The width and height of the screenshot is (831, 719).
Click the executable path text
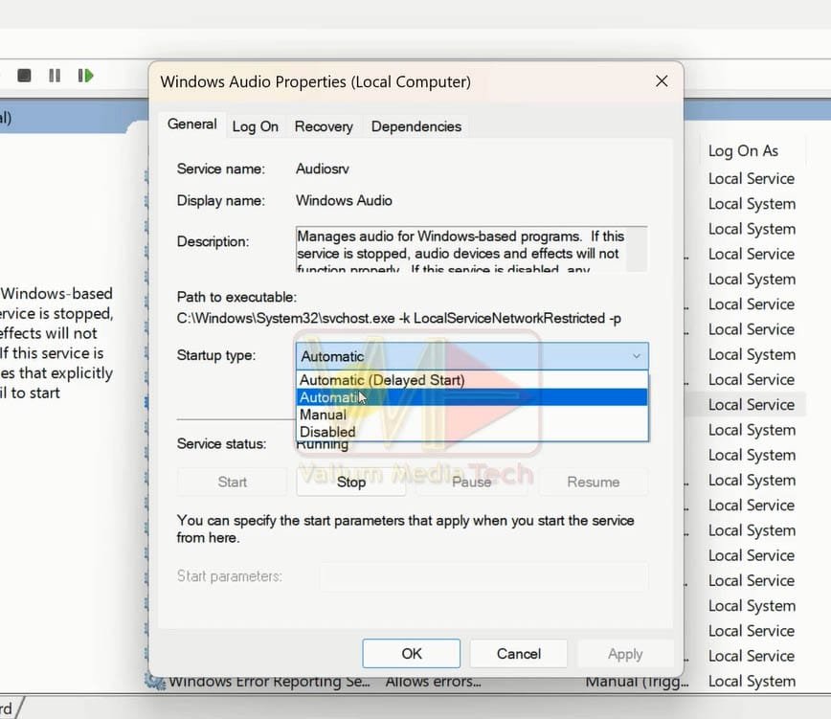point(398,319)
